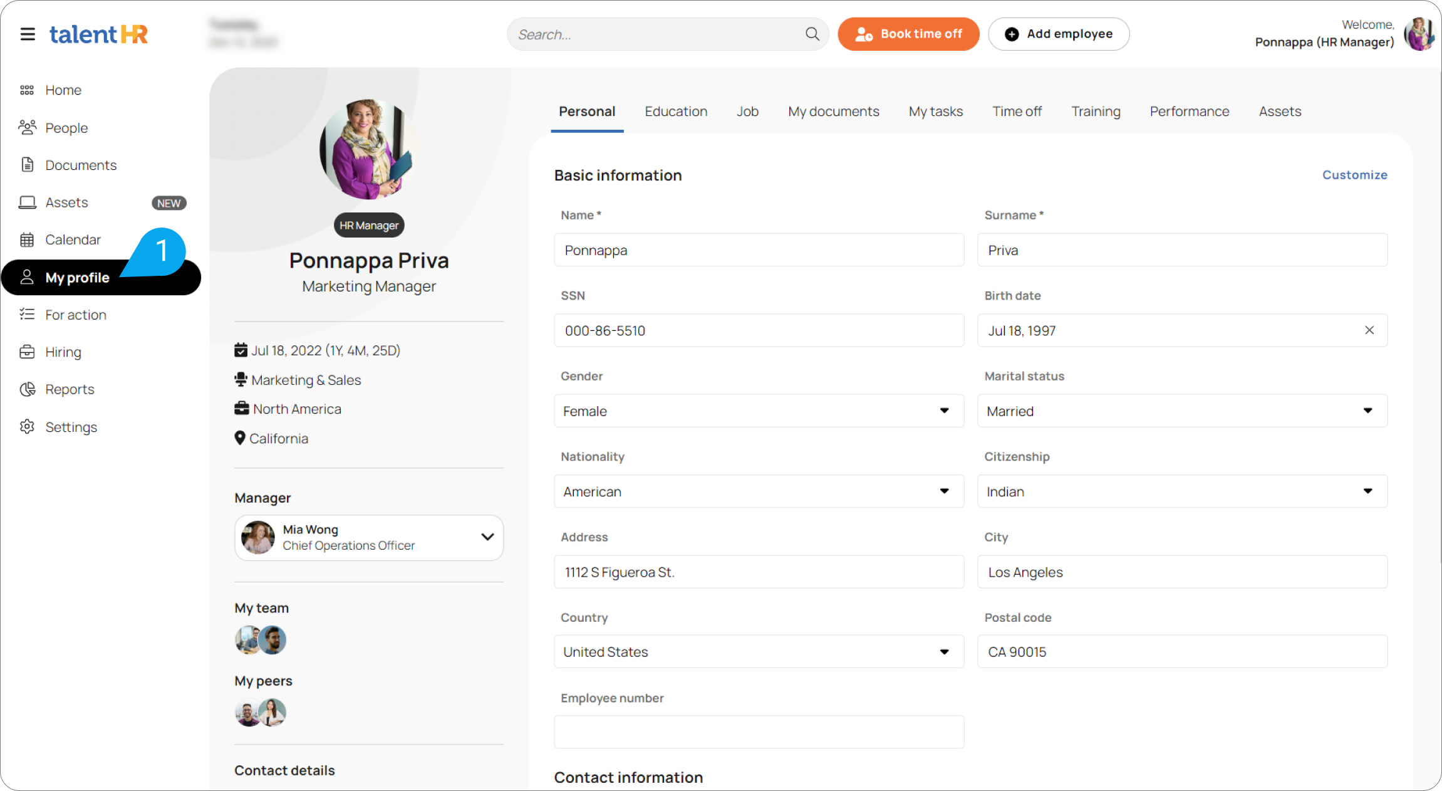This screenshot has width=1442, height=791.
Task: Click the hamburger menu icon
Action: pos(27,34)
